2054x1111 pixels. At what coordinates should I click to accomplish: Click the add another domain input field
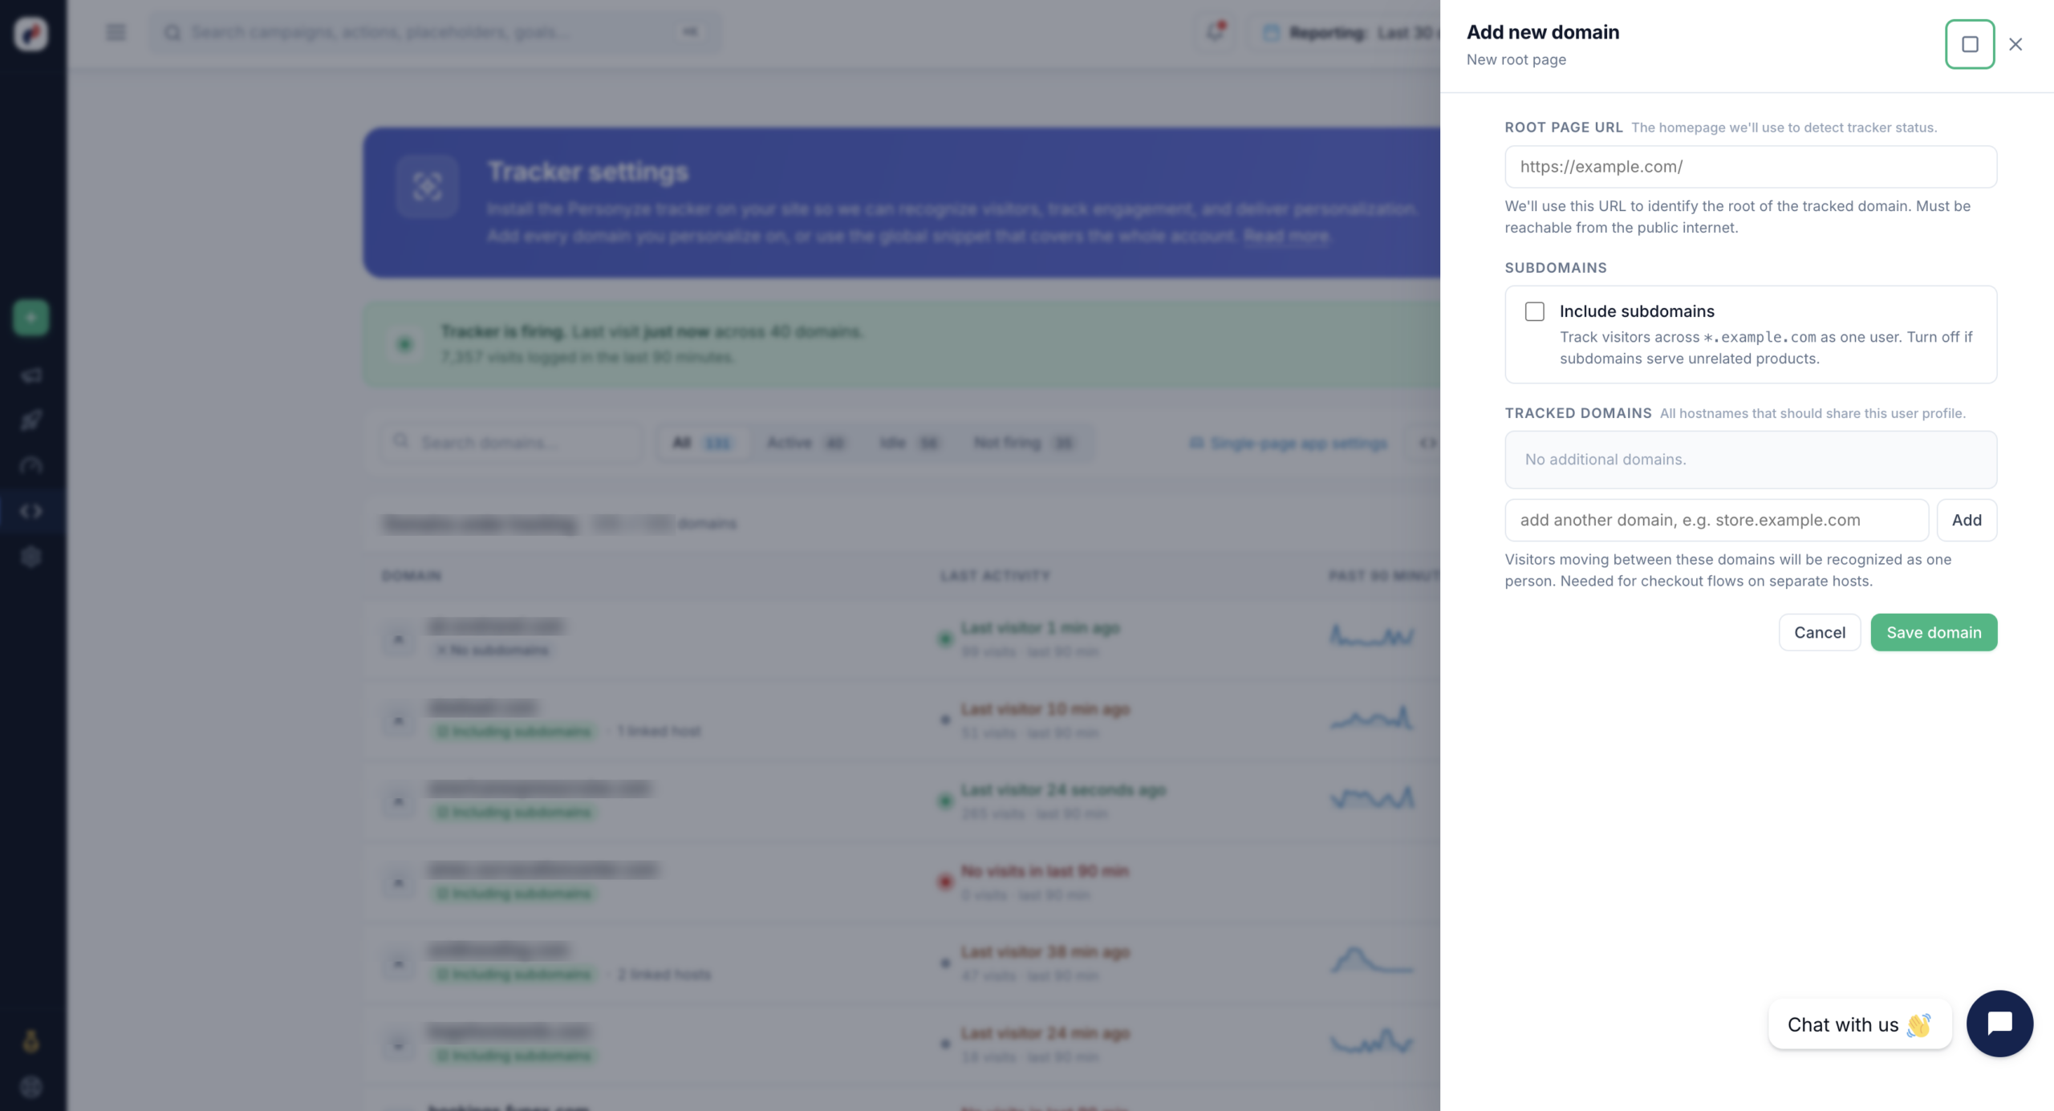click(1716, 520)
